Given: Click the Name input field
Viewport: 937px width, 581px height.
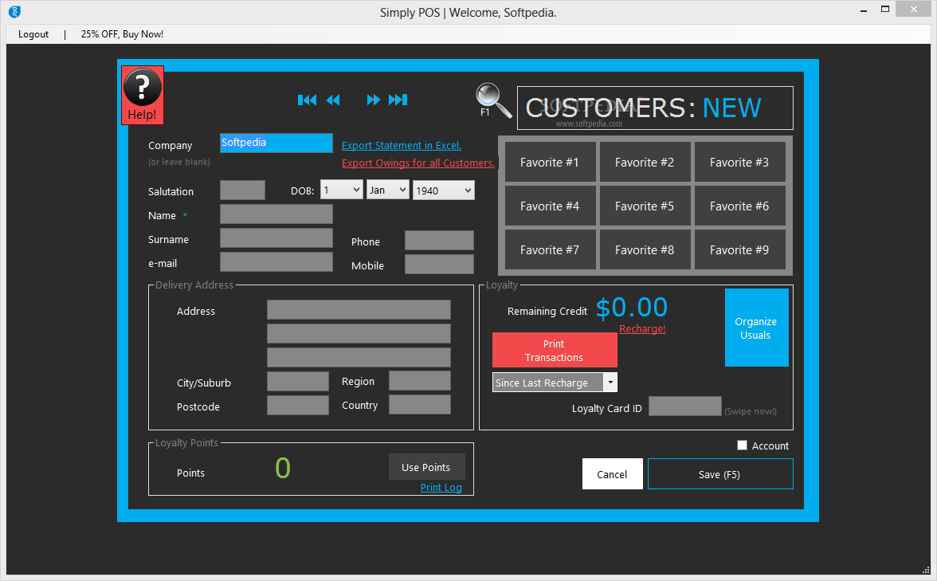Looking at the screenshot, I should tap(276, 214).
